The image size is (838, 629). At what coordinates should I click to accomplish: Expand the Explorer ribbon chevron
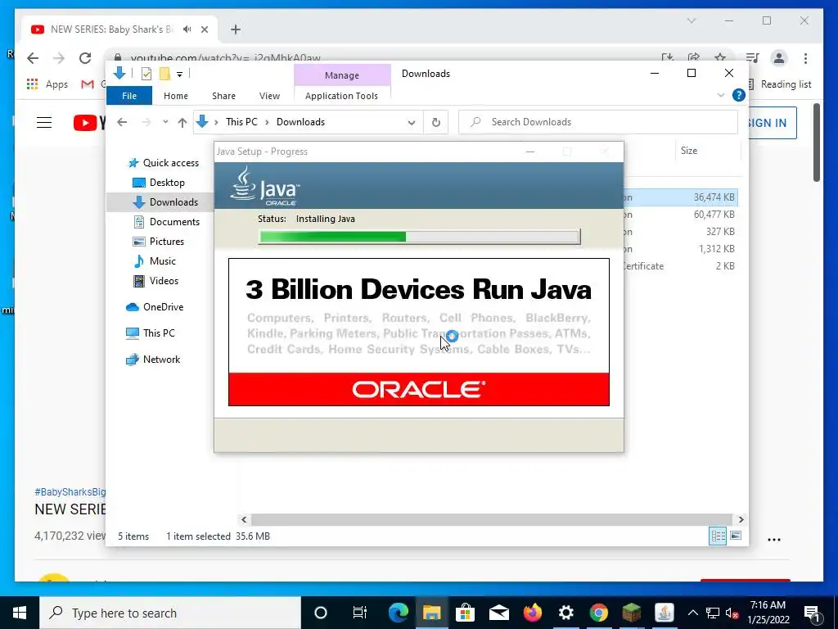(721, 95)
